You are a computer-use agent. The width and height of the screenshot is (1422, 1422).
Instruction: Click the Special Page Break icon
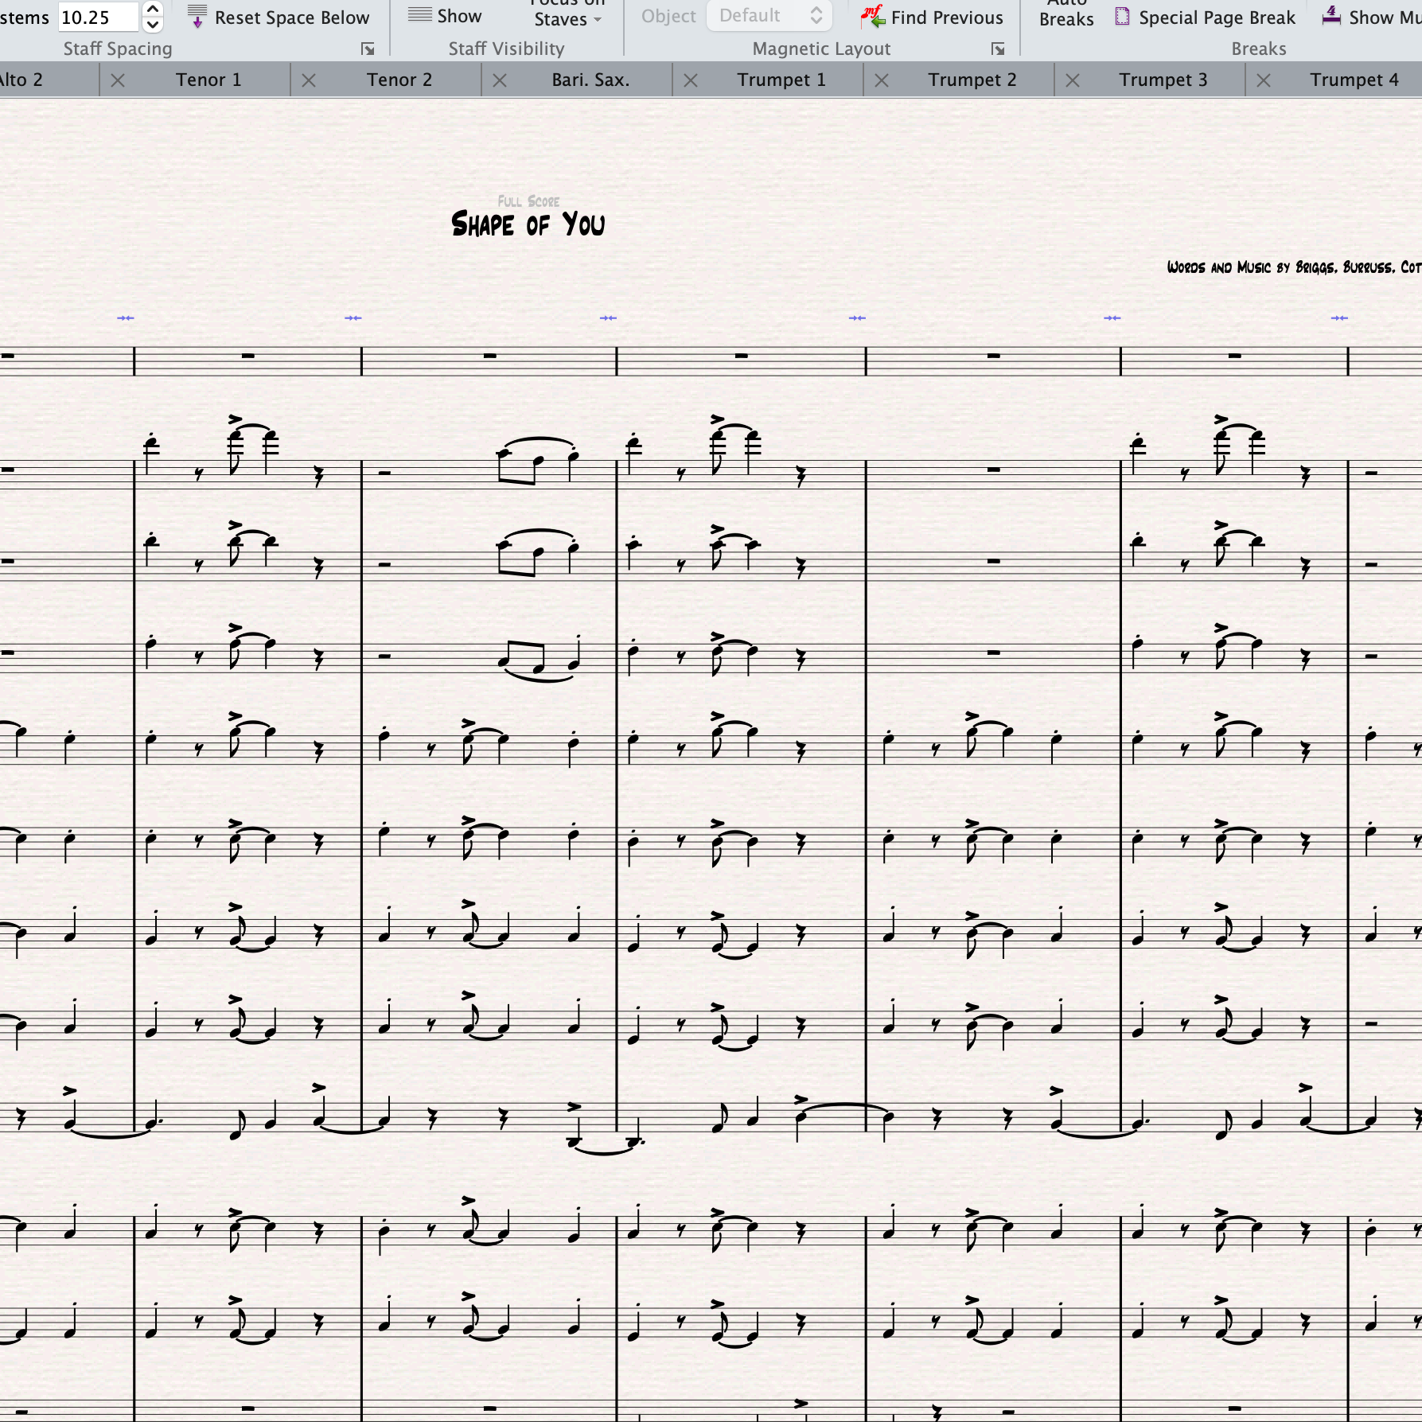click(1122, 17)
